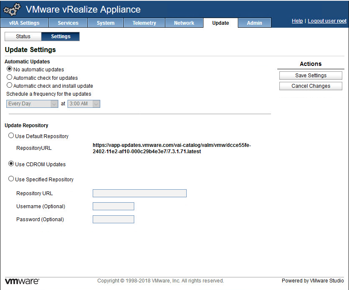Switch to the vRA Settings tab
Viewport: 349px width, 290px height.
pos(24,23)
